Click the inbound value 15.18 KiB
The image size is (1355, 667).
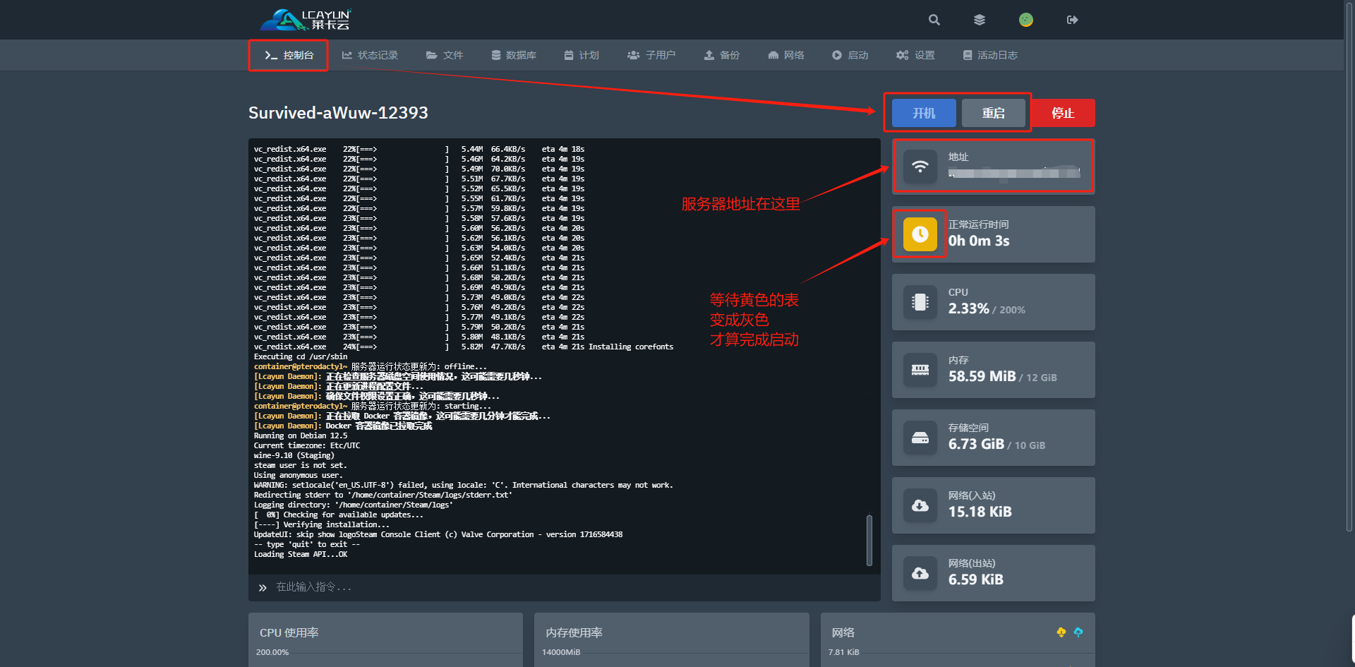click(x=980, y=512)
